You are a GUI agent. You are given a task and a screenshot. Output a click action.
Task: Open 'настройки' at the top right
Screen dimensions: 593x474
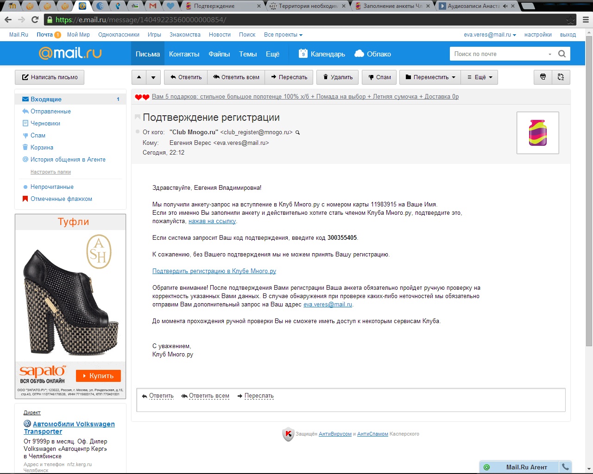click(x=538, y=35)
